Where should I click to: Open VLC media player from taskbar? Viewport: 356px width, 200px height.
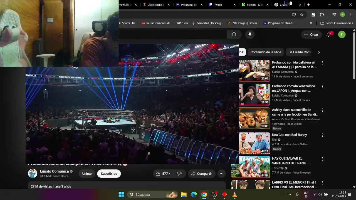235,194
